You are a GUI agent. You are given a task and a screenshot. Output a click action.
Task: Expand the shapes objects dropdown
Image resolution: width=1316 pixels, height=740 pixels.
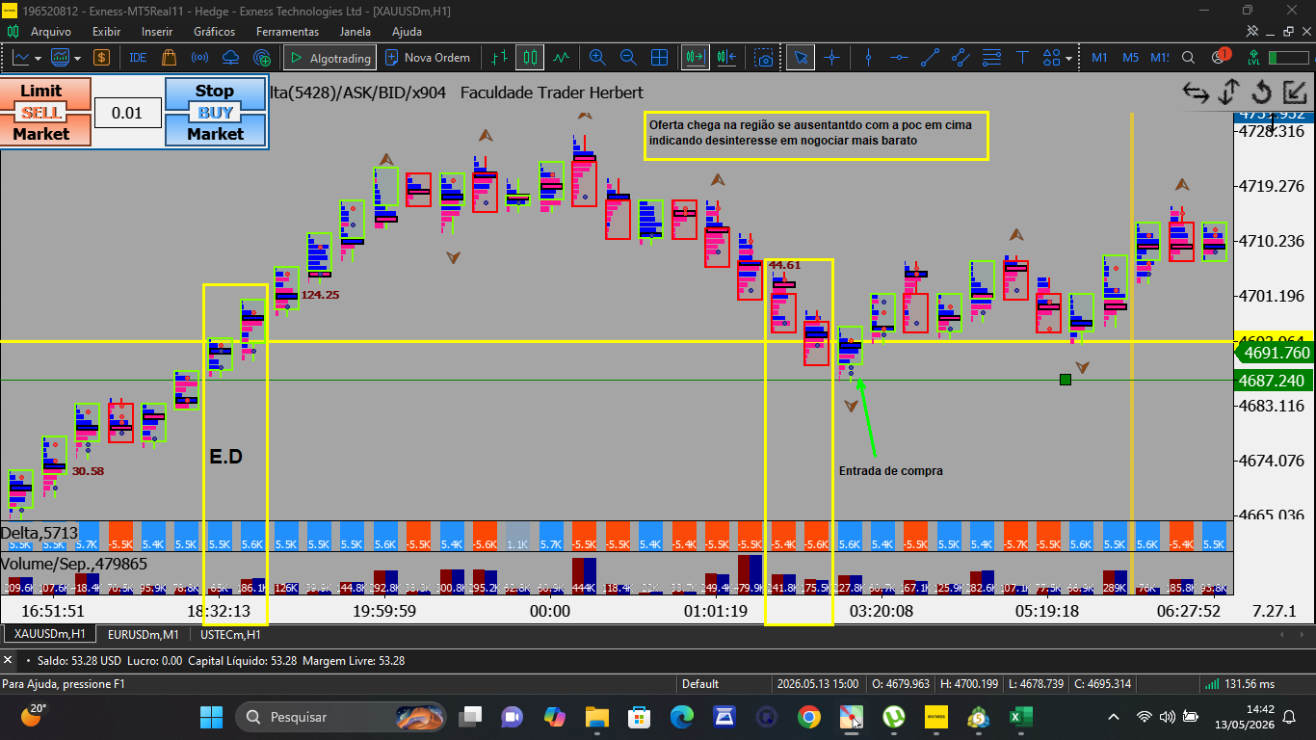(1069, 58)
